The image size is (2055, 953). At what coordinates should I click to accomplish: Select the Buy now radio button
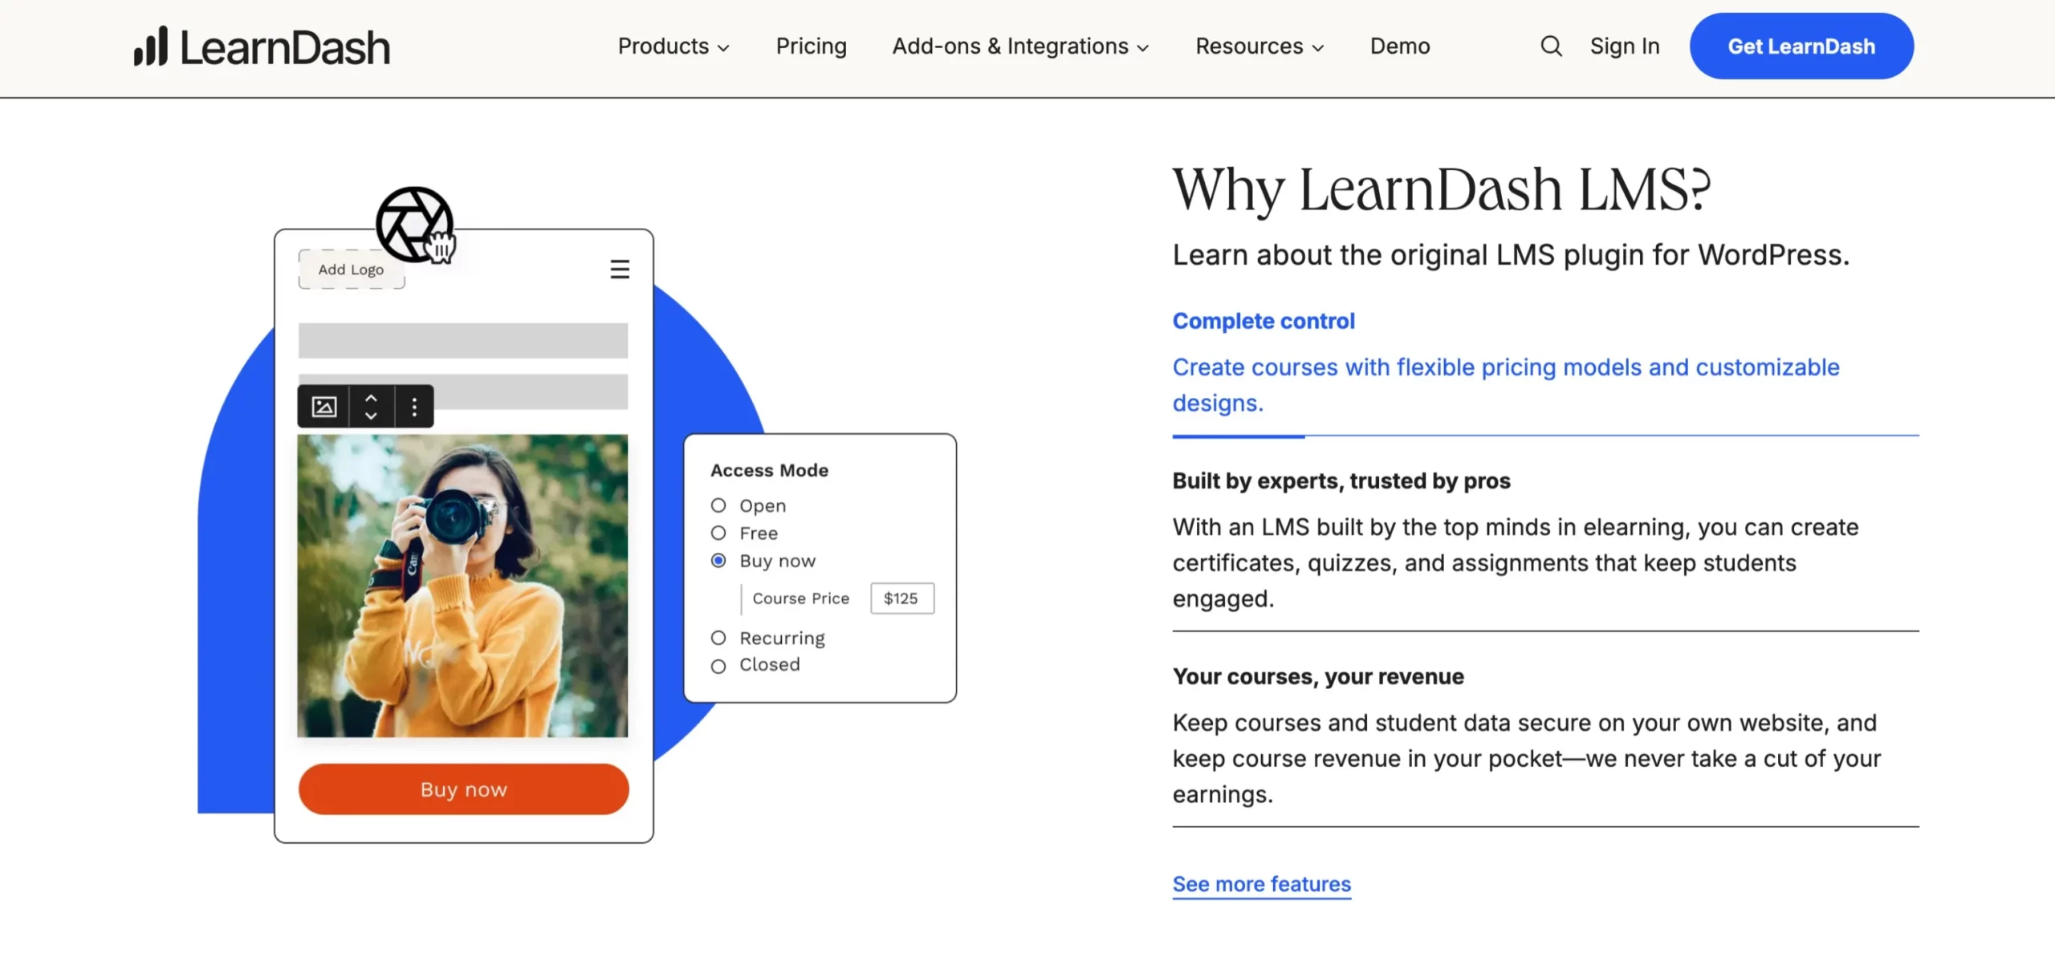[718, 560]
